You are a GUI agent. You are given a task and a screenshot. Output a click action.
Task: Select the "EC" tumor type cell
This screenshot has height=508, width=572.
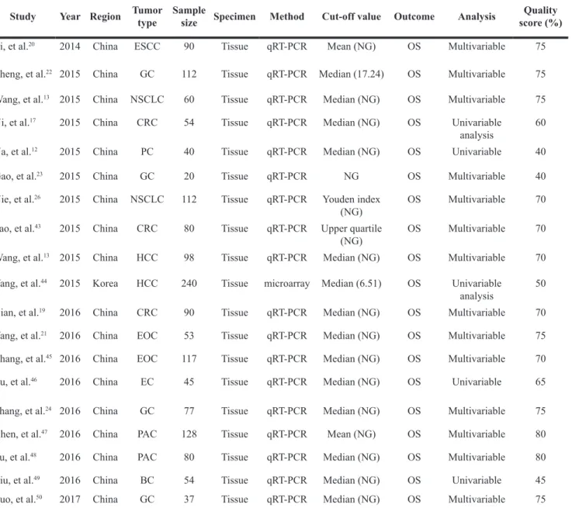coord(147,382)
